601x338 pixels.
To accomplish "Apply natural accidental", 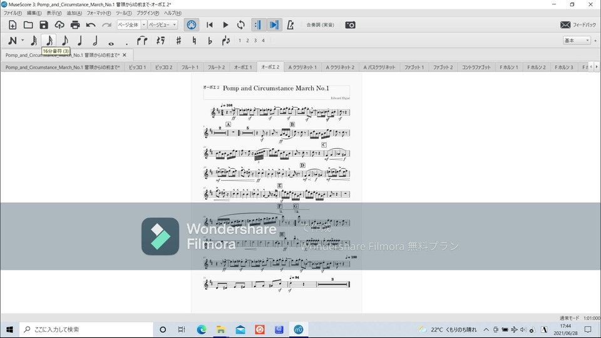I will click(x=194, y=41).
